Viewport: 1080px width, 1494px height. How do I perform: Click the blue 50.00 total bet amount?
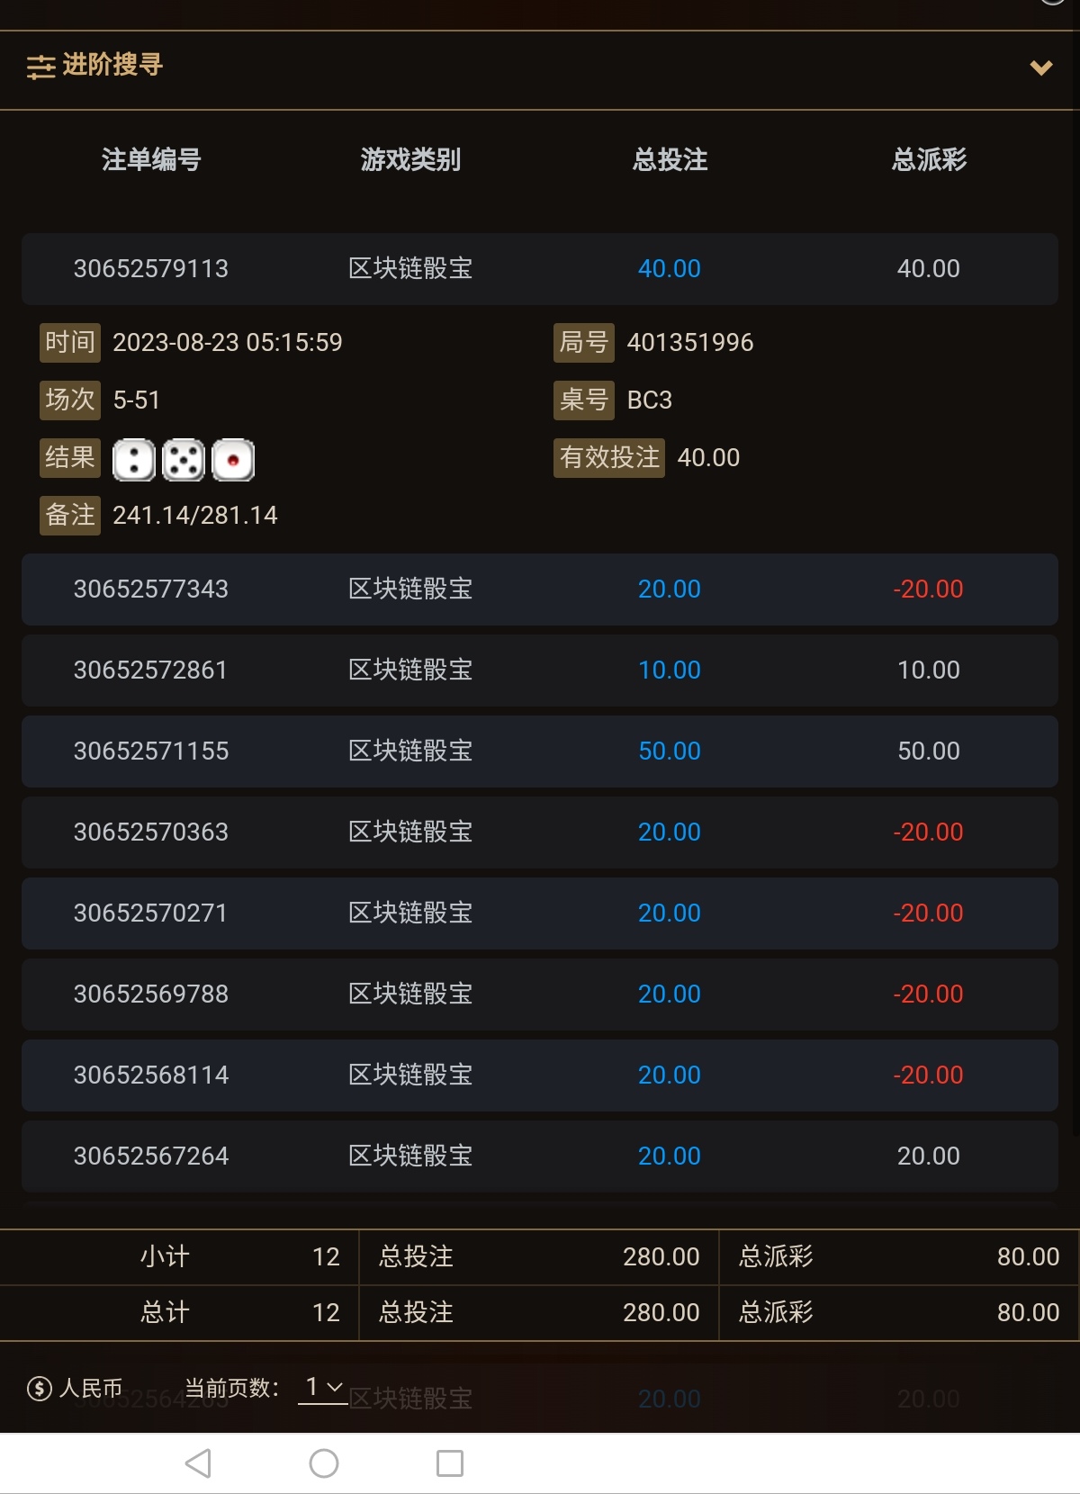pyautogui.click(x=669, y=751)
